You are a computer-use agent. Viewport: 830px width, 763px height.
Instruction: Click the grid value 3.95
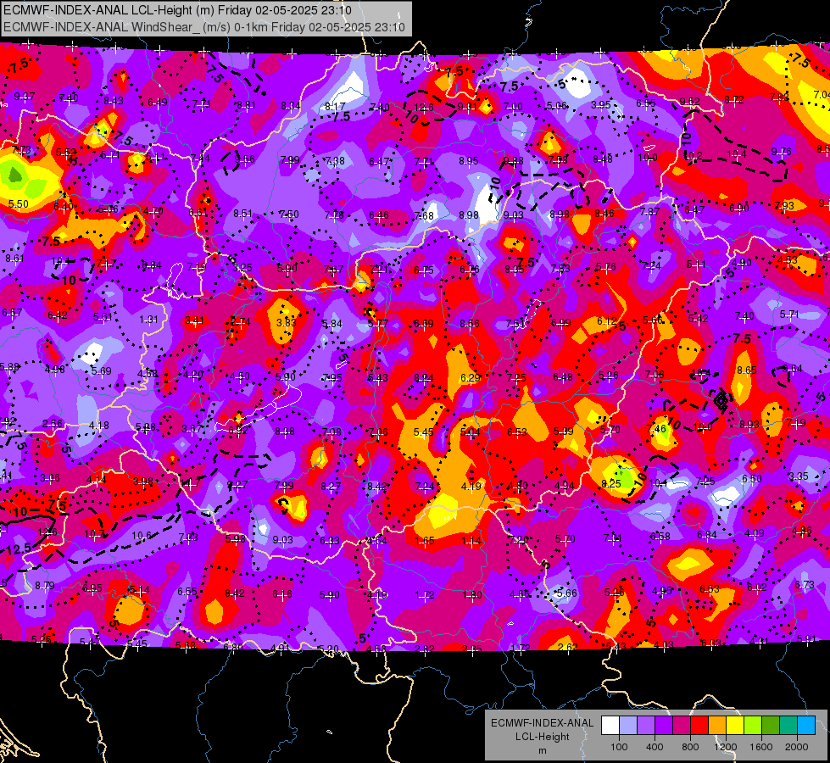pyautogui.click(x=601, y=105)
